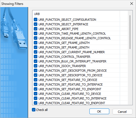Toggle URB_FUNCTION_ABORT_PIPE checkbox

(x=35, y=29)
